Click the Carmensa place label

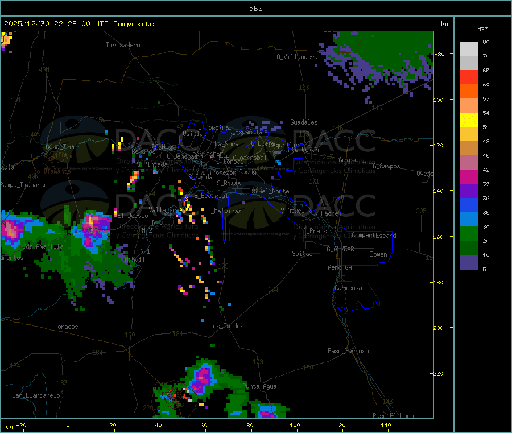[348, 288]
